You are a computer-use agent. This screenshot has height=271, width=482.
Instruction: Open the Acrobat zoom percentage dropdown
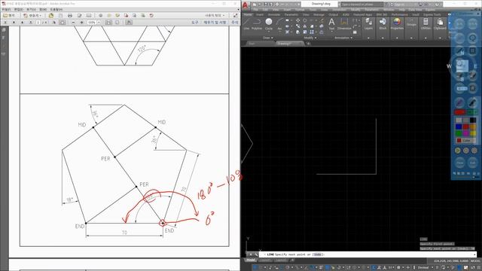coord(99,23)
